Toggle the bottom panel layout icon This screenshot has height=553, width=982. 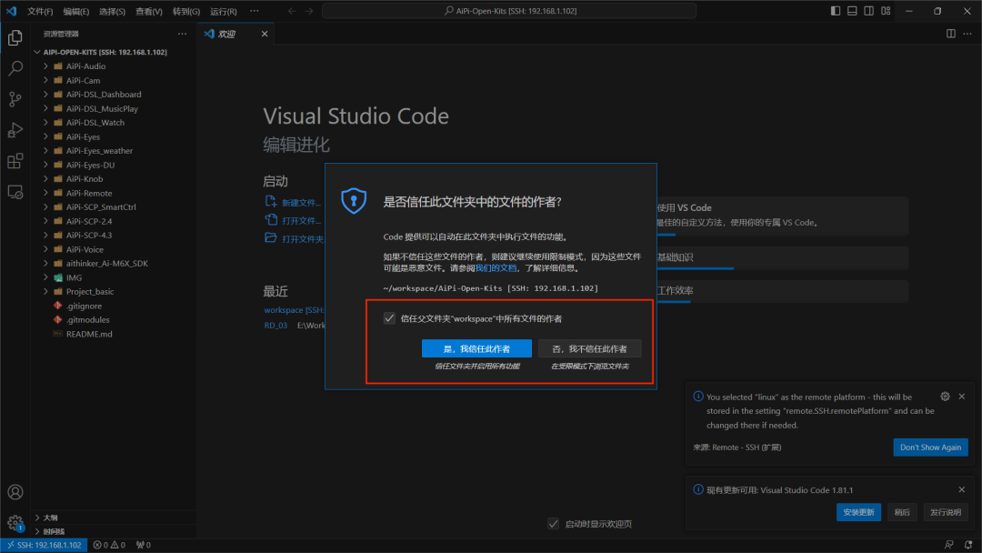852,11
